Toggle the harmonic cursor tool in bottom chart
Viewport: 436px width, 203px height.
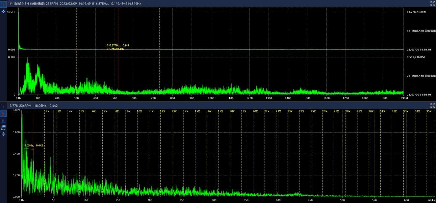click(3, 113)
